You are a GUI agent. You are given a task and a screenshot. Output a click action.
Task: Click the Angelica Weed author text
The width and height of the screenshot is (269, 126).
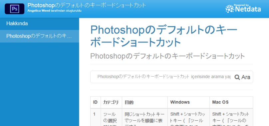click(x=39, y=11)
